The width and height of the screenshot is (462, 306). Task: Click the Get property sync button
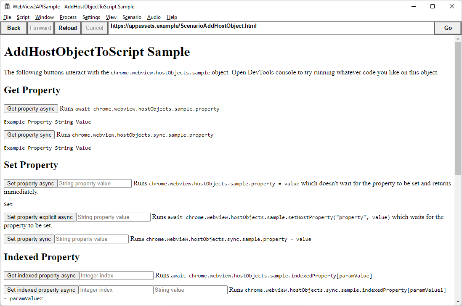click(x=29, y=135)
